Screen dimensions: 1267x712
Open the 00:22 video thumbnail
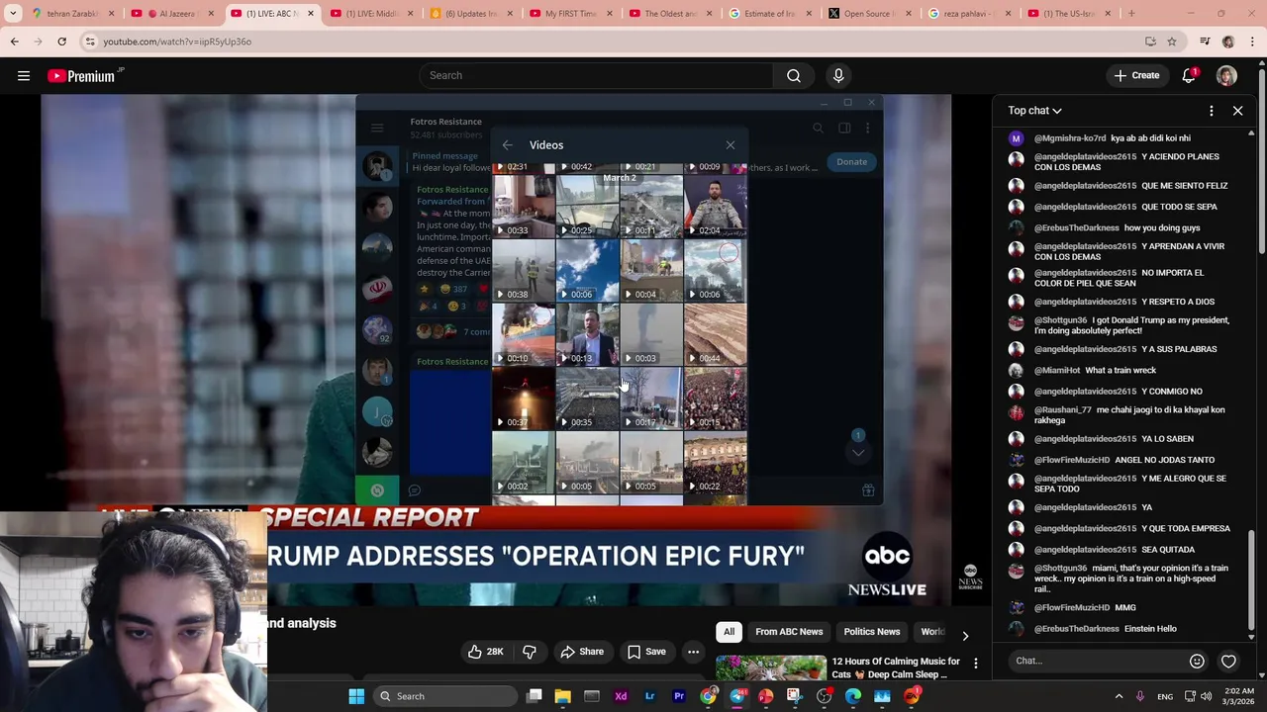[x=715, y=462]
